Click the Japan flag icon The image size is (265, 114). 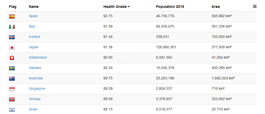pyautogui.click(x=12, y=48)
